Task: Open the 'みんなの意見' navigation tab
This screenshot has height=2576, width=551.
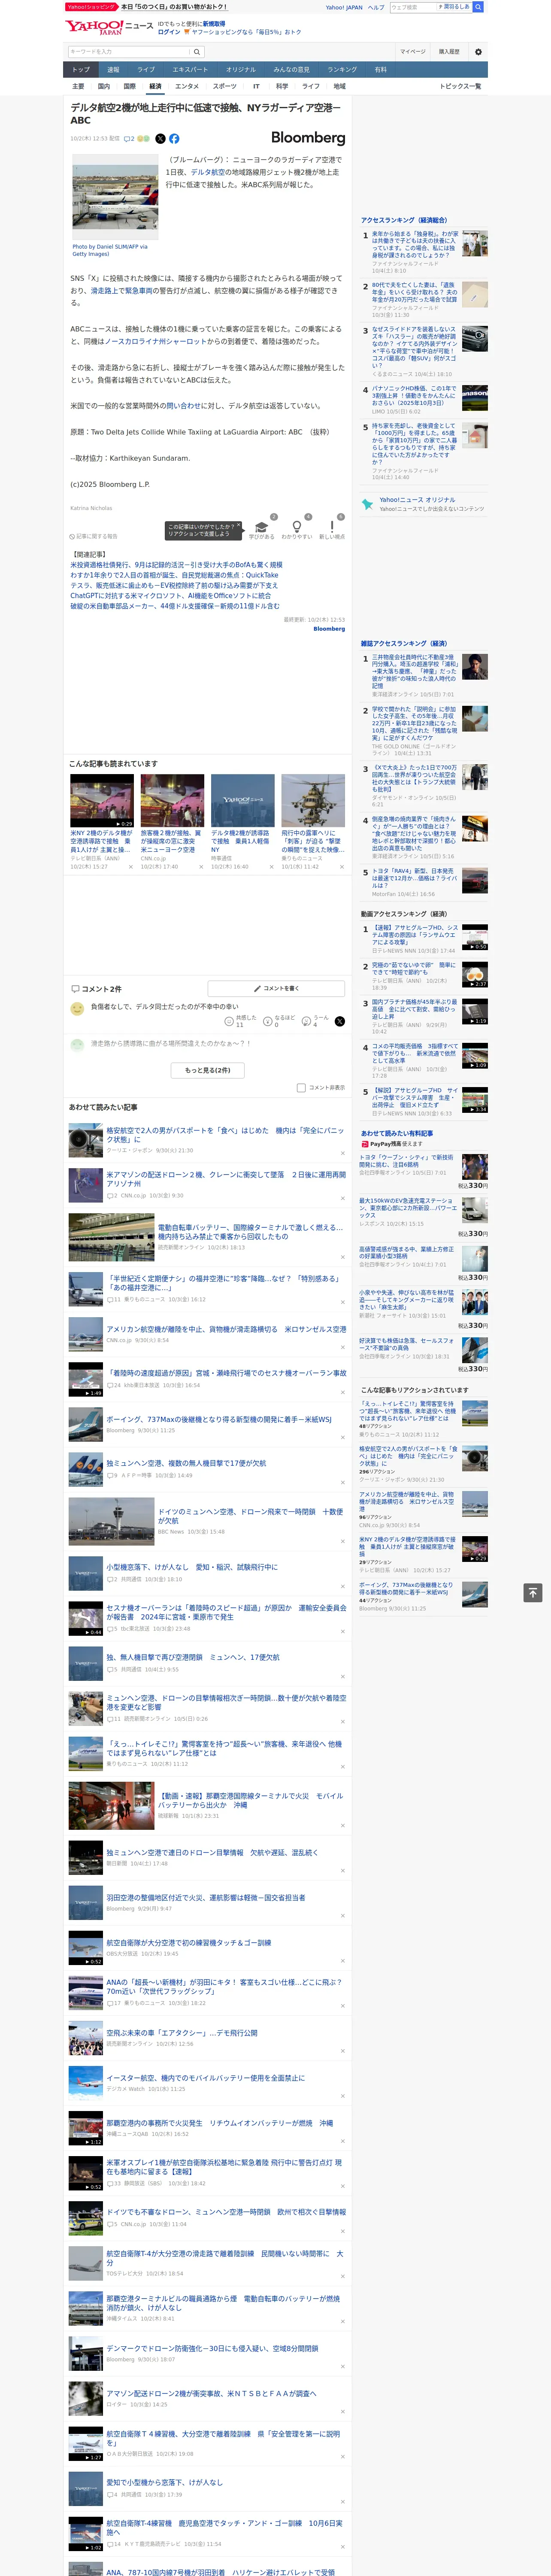Action: point(291,70)
